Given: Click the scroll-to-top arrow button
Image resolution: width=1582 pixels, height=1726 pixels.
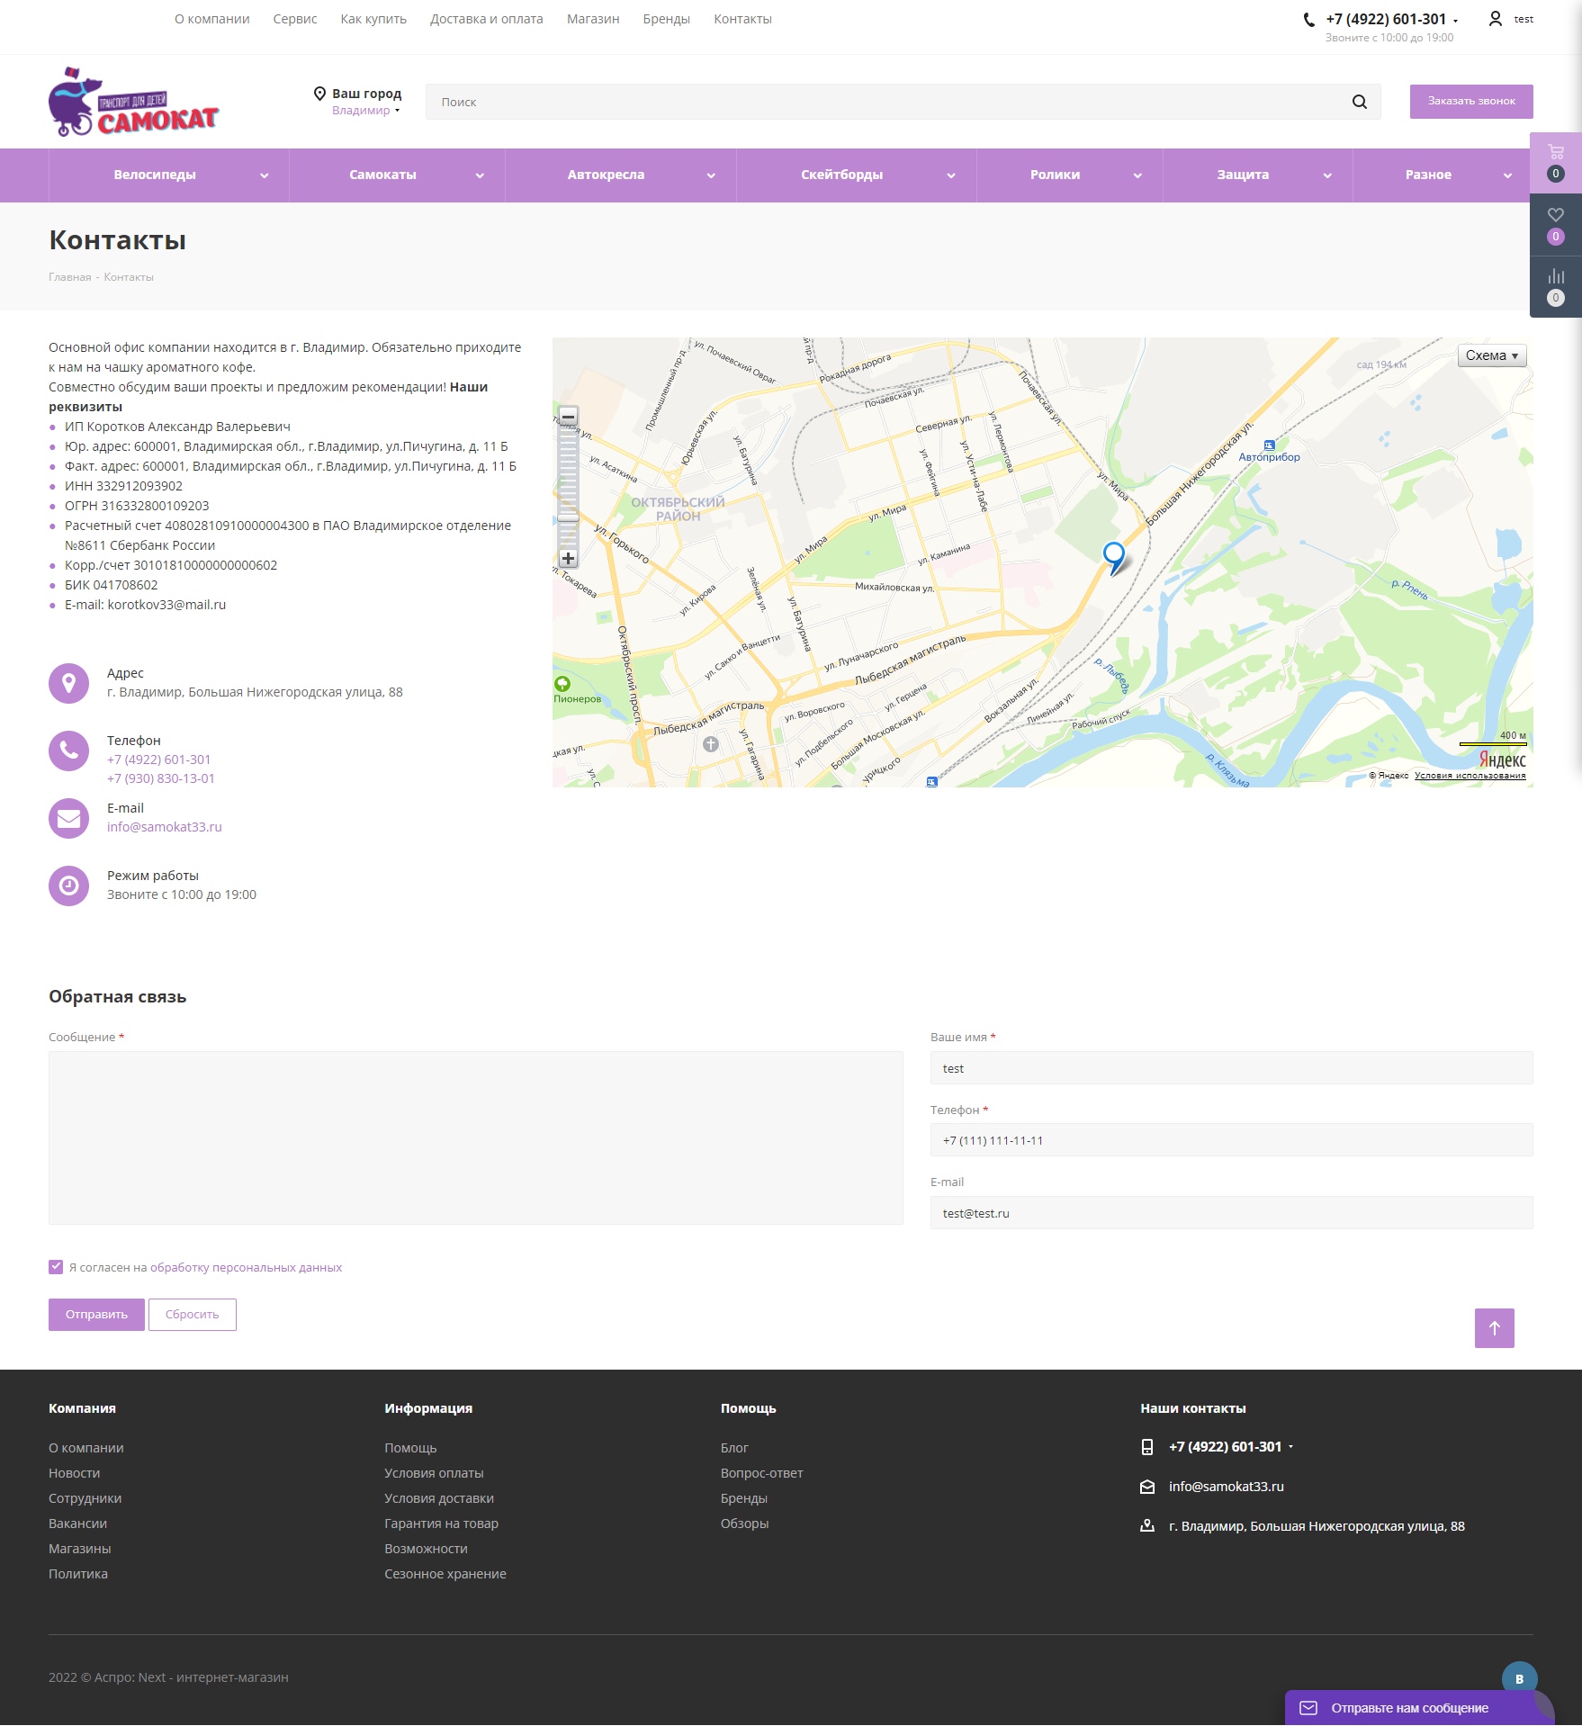Looking at the screenshot, I should pyautogui.click(x=1494, y=1327).
